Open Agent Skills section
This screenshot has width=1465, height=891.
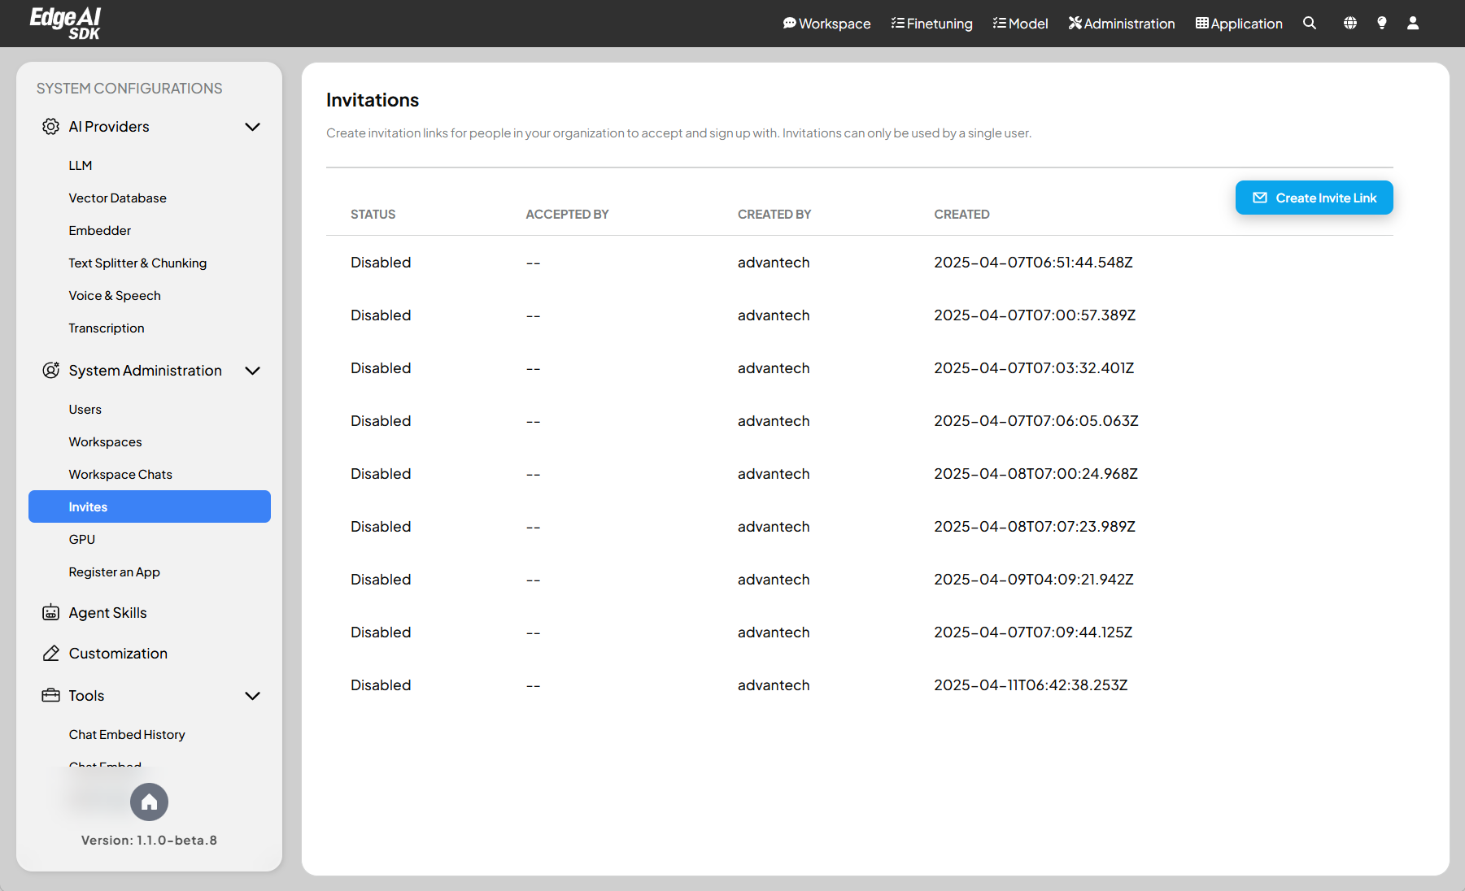(x=107, y=613)
